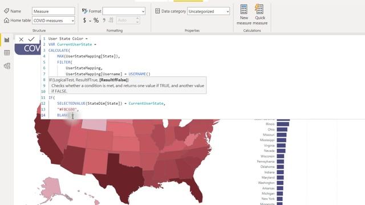Image resolution: width=365 pixels, height=205 pixels.
Task: Select the Illinois bar in chart
Action: [283, 124]
